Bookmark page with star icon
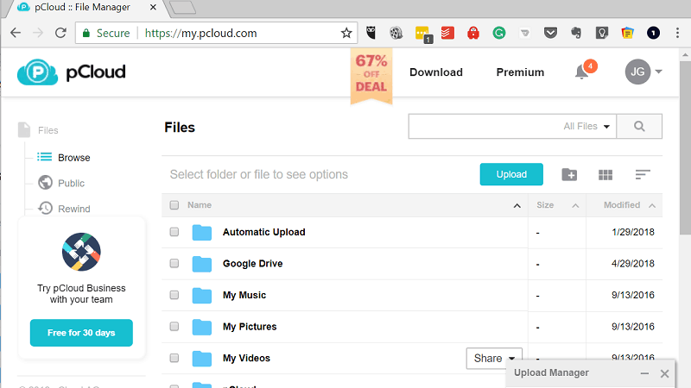Image resolution: width=691 pixels, height=388 pixels. tap(346, 33)
